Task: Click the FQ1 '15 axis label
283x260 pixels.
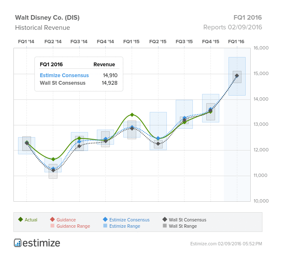Action: pos(131,42)
